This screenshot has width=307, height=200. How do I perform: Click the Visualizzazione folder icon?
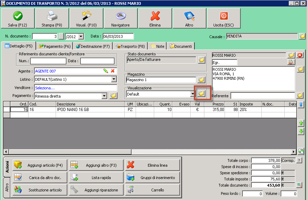click(x=201, y=93)
